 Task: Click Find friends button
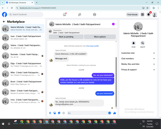click(132, 15)
